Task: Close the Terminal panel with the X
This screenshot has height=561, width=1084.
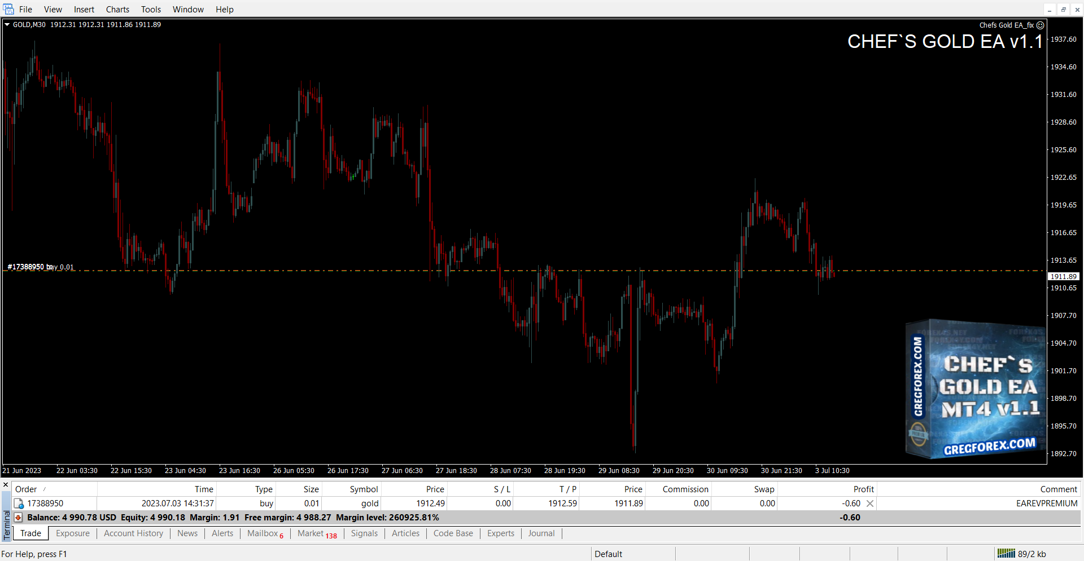Action: [x=6, y=484]
